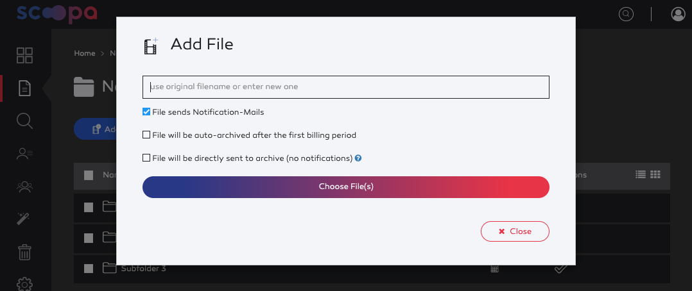Open the magic wand icon in sidebar

point(23,219)
